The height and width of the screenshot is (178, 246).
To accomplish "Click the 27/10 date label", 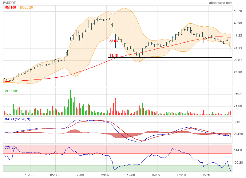I will coord(207,175).
